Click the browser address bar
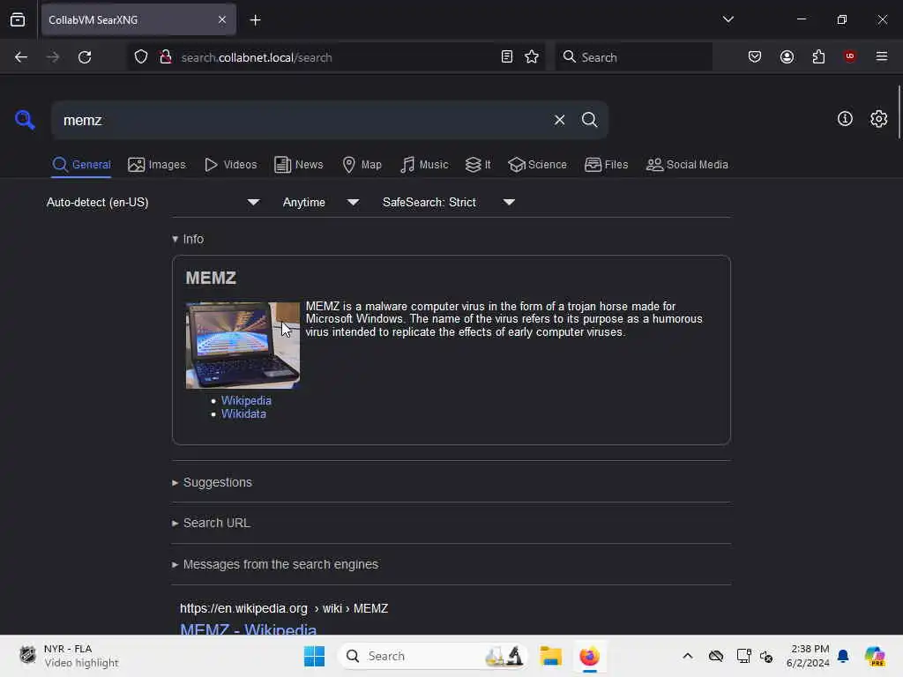This screenshot has height=677, width=903. (334, 57)
